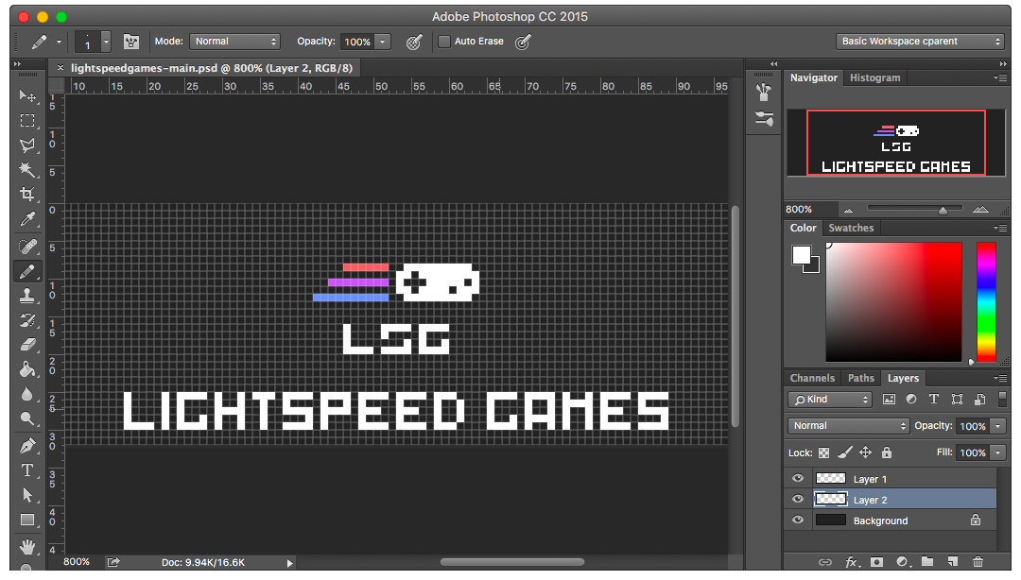Image resolution: width=1021 pixels, height=580 pixels.
Task: Click the add layer style fx icon
Action: (851, 562)
